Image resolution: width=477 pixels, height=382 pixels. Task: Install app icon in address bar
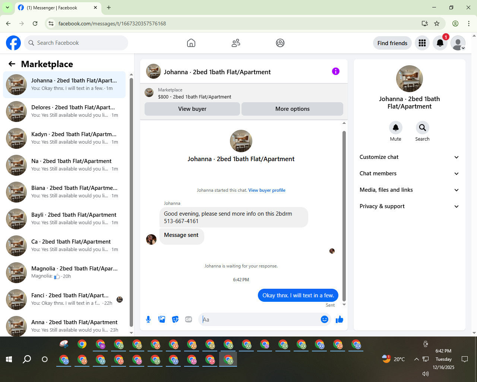click(x=425, y=24)
